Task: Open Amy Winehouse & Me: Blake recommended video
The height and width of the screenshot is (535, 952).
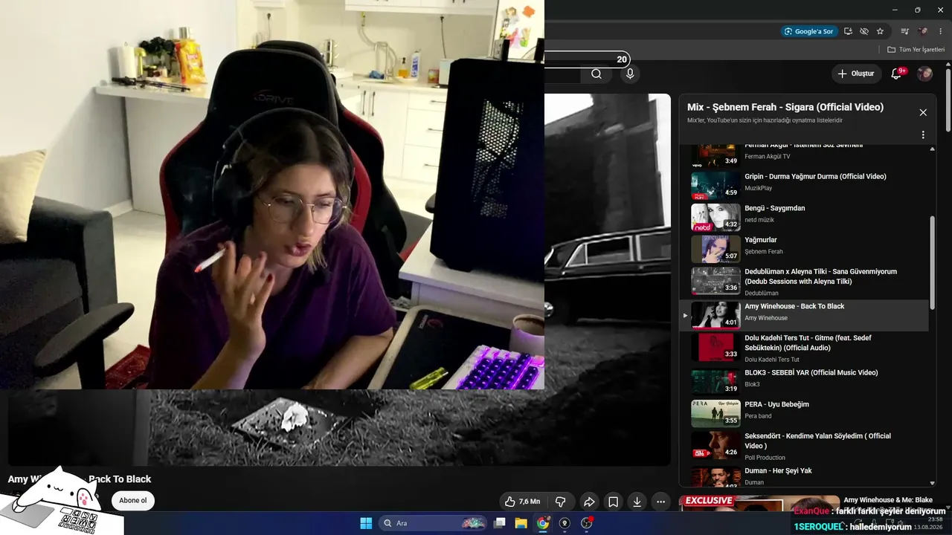Action: point(888,500)
